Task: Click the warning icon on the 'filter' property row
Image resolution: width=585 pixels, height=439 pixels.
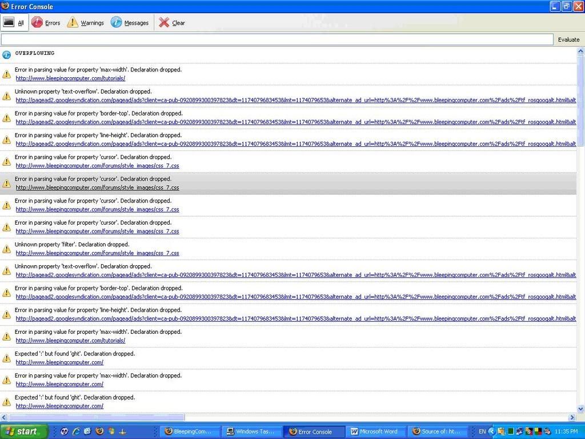Action: 6,249
